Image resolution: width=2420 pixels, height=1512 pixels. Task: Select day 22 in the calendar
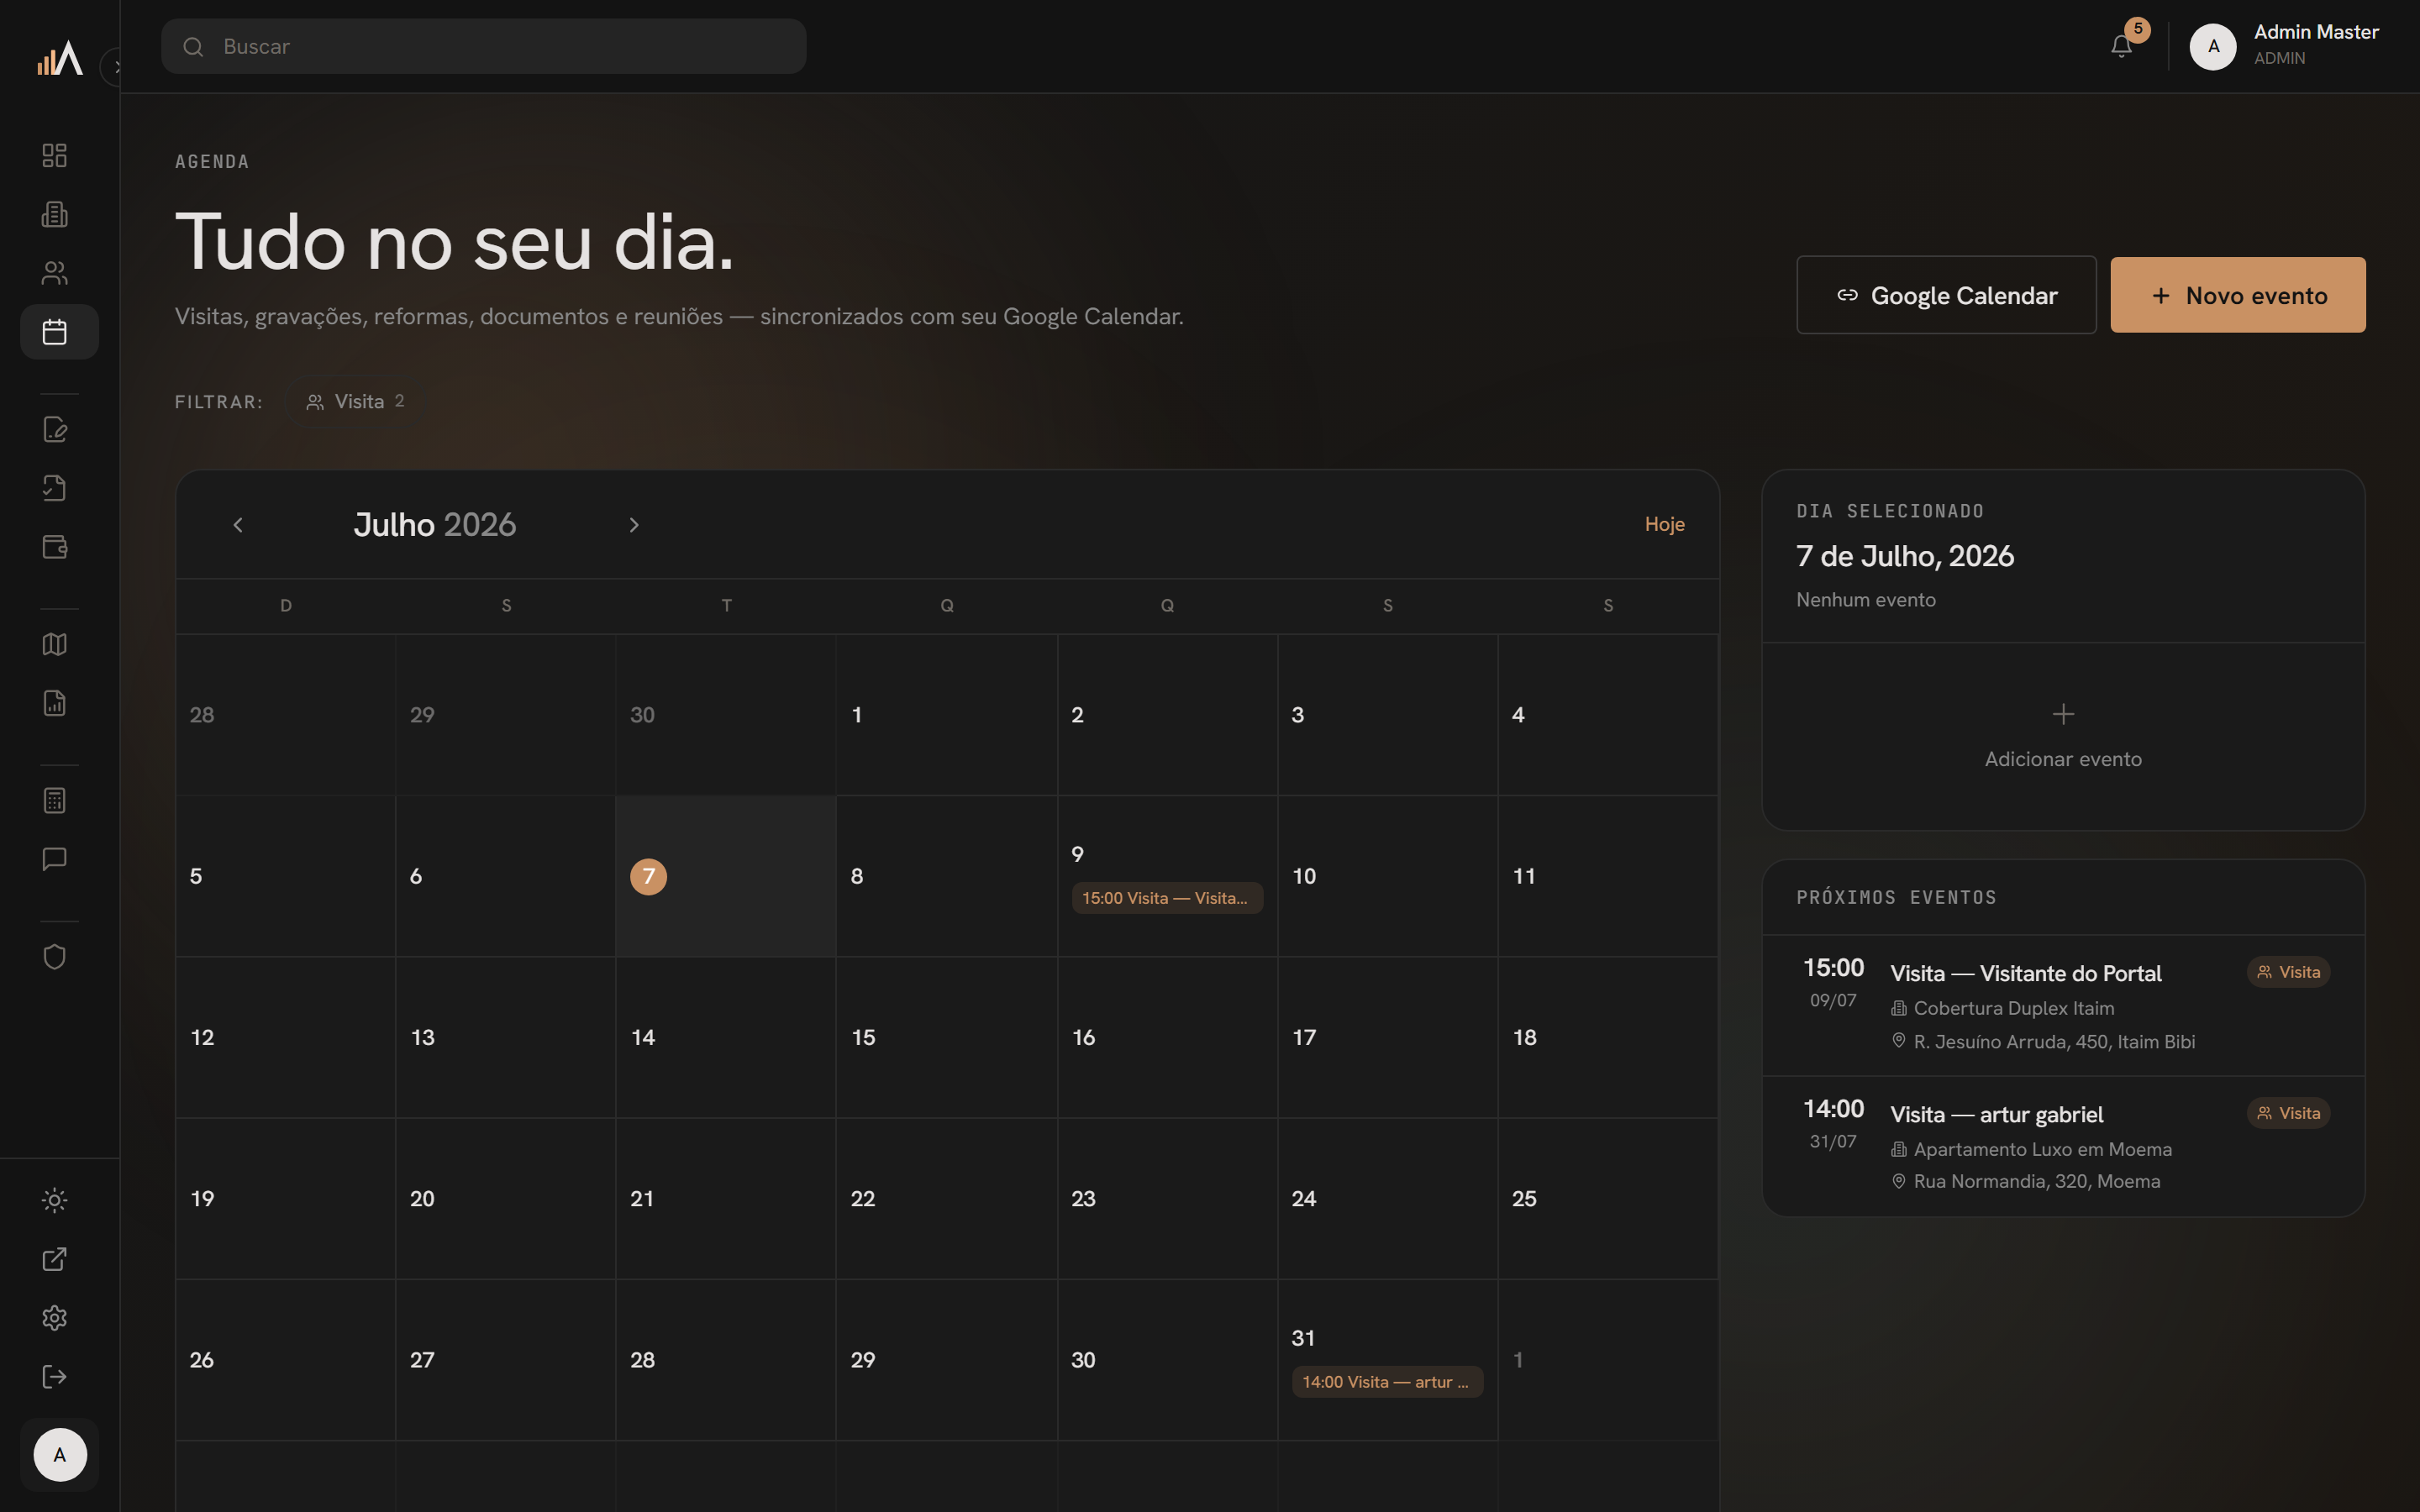click(x=946, y=1199)
